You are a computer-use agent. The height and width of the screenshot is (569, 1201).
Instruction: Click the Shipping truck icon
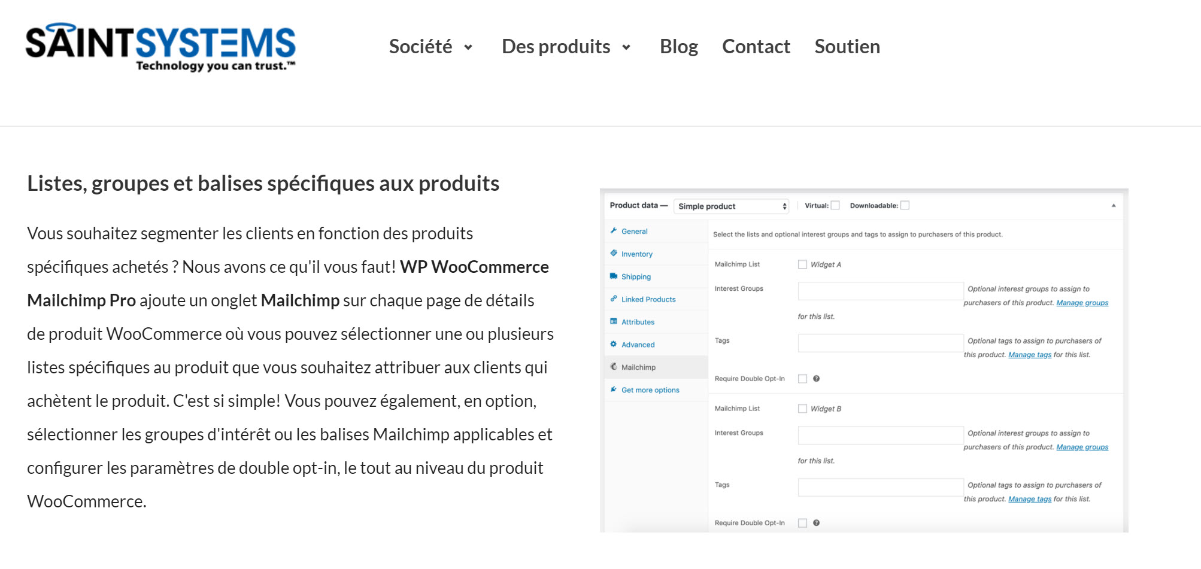pyautogui.click(x=614, y=276)
